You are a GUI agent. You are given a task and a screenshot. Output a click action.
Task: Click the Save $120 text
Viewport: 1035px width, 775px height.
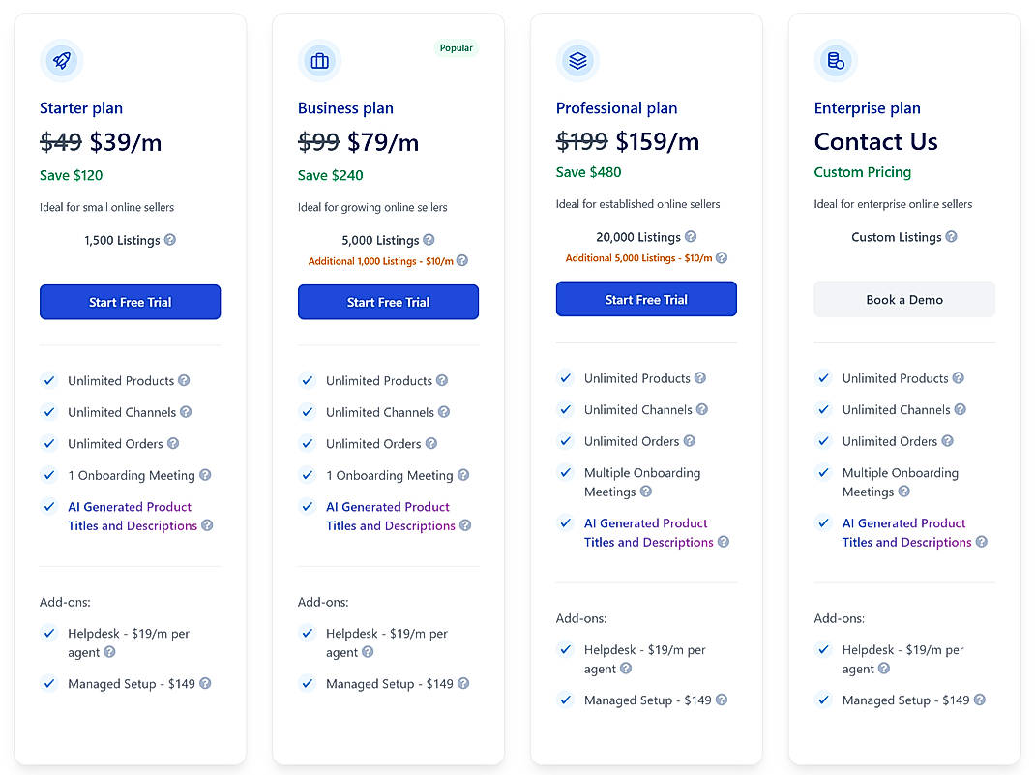pyautogui.click(x=72, y=175)
